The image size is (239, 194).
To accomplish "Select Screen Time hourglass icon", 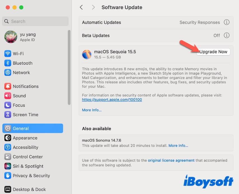I will click(x=8, y=115).
